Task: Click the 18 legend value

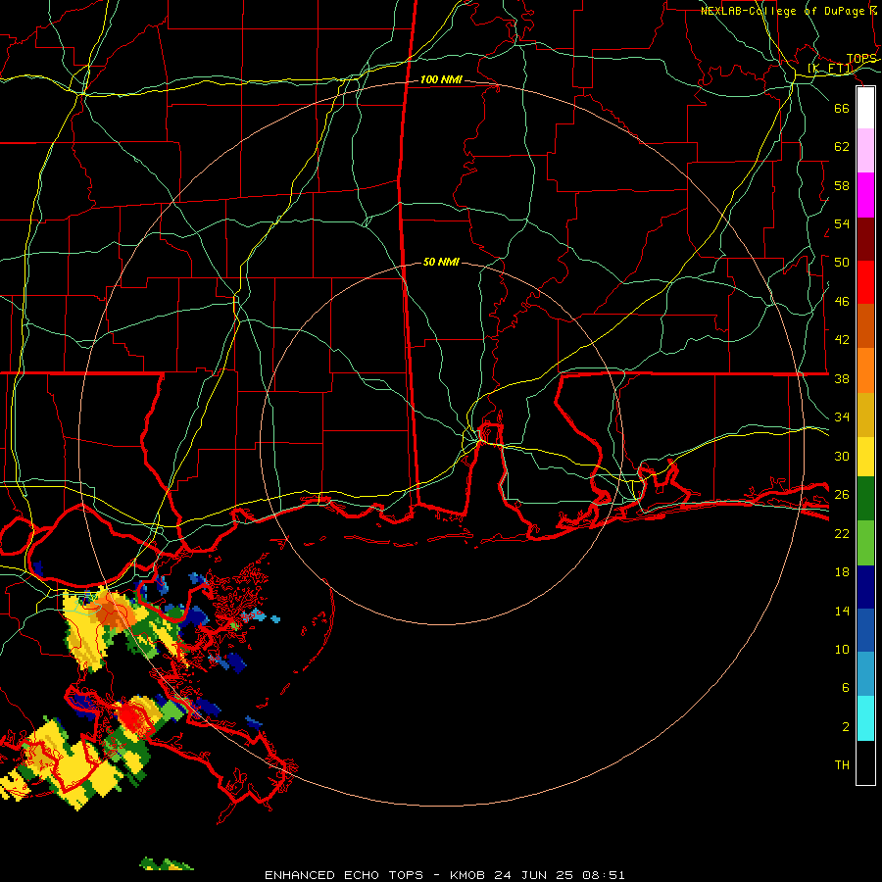Action: click(842, 572)
